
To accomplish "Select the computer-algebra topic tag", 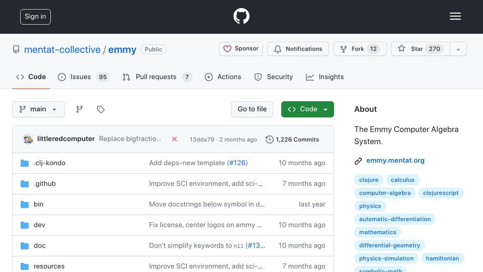I will (x=385, y=193).
